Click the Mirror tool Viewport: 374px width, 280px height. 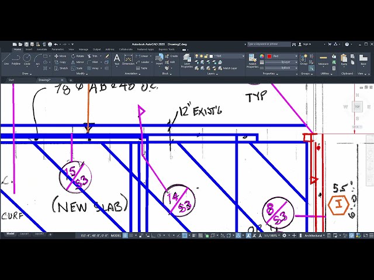[78, 62]
